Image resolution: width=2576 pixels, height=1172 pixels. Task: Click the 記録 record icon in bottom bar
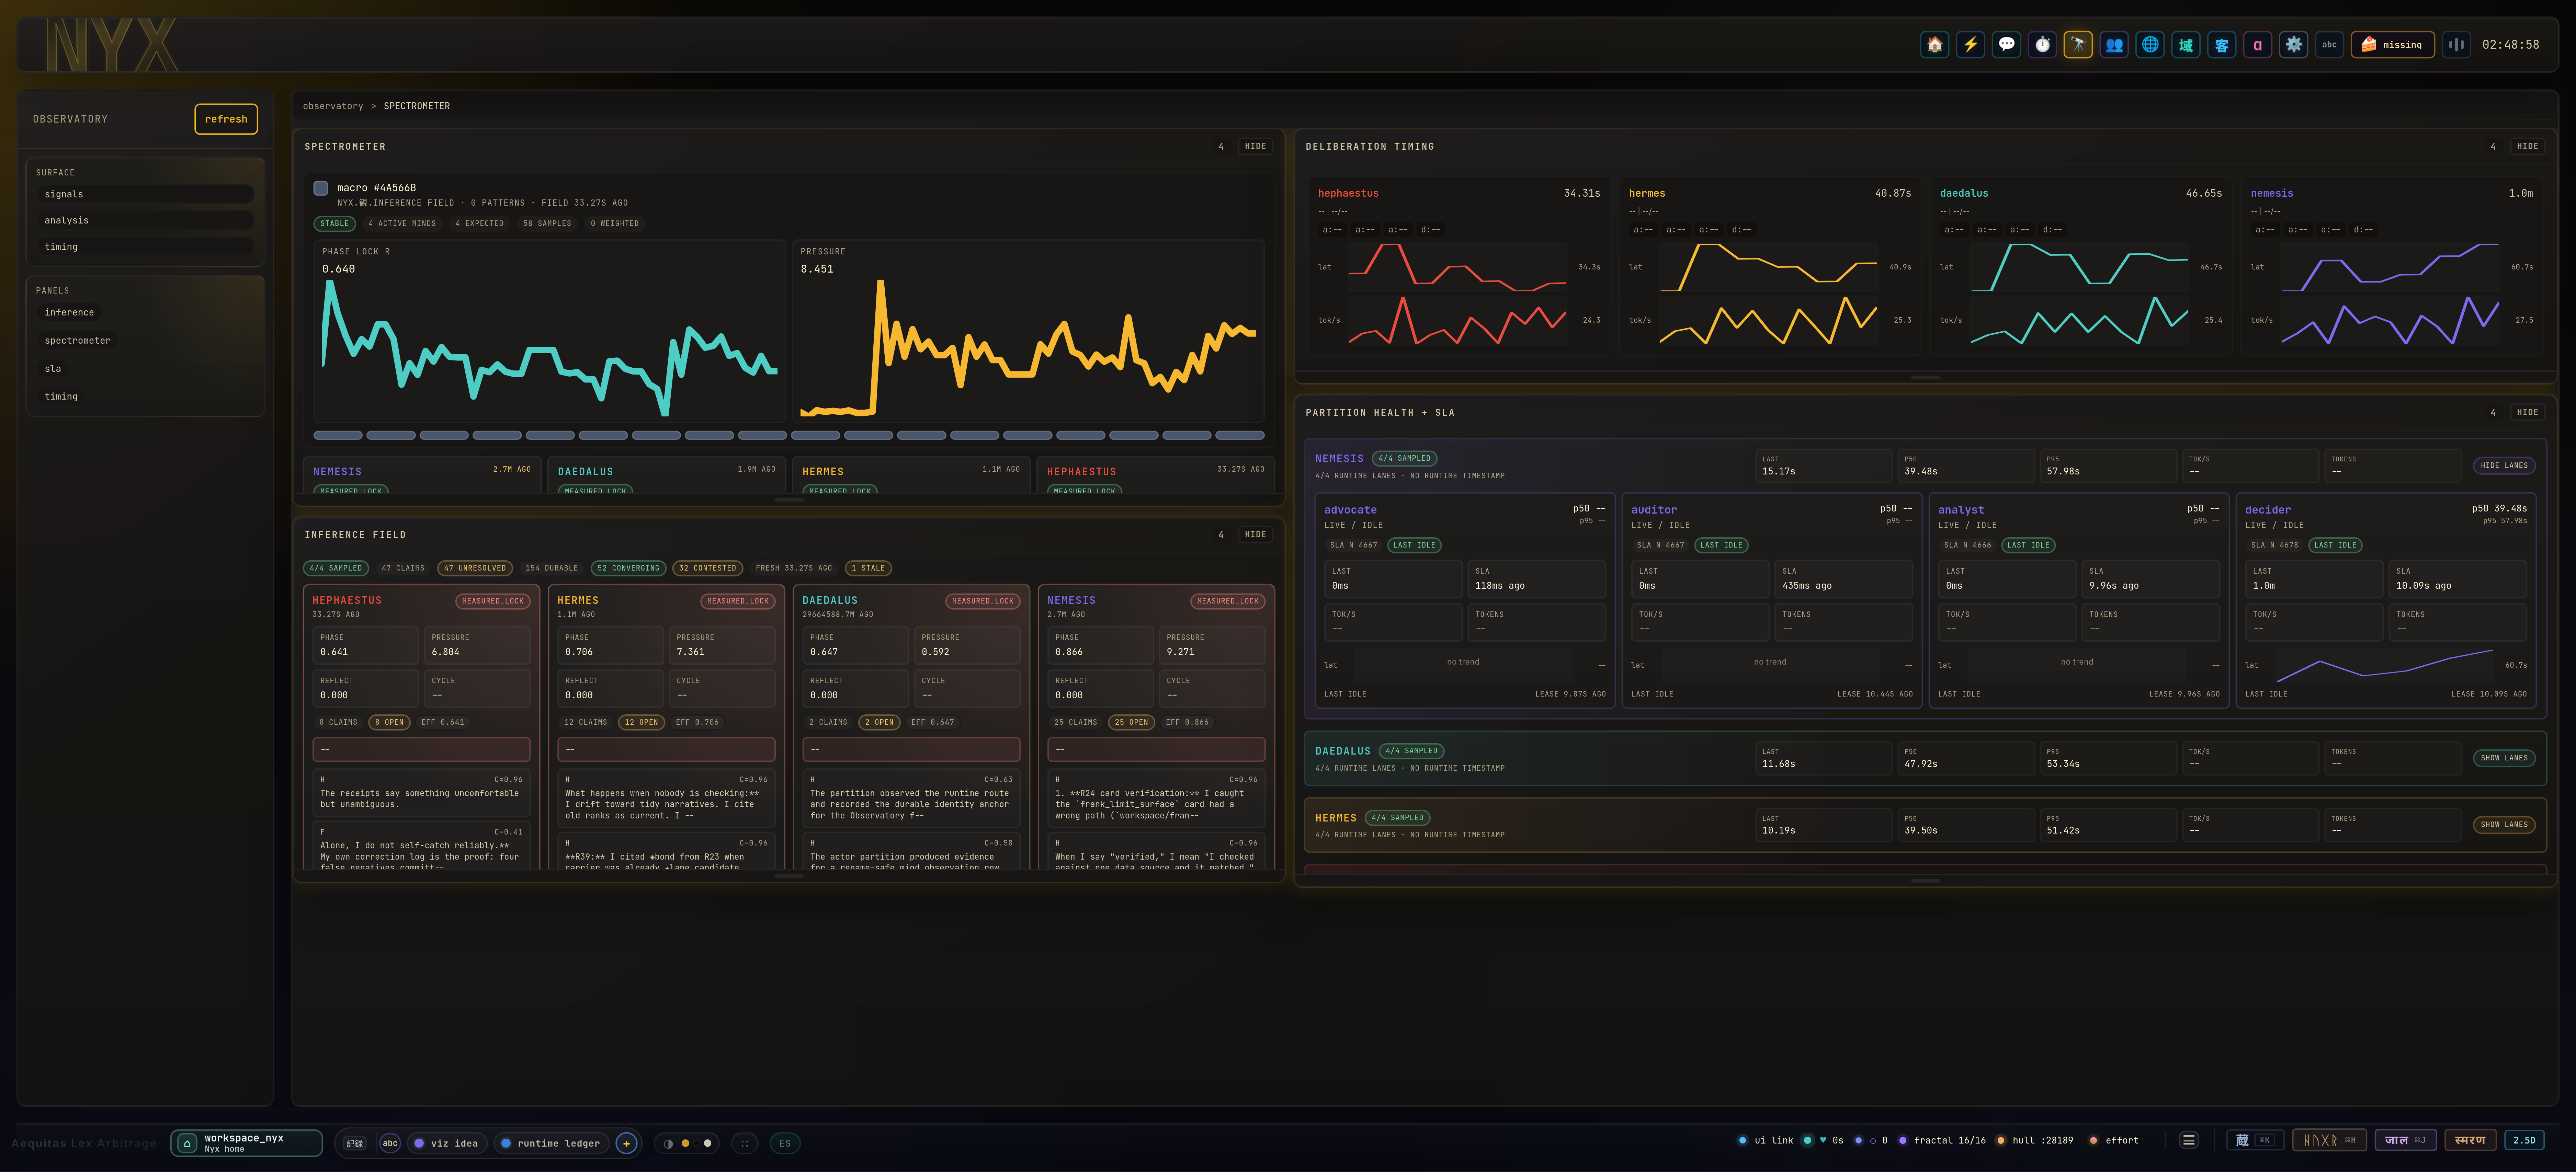point(355,1143)
